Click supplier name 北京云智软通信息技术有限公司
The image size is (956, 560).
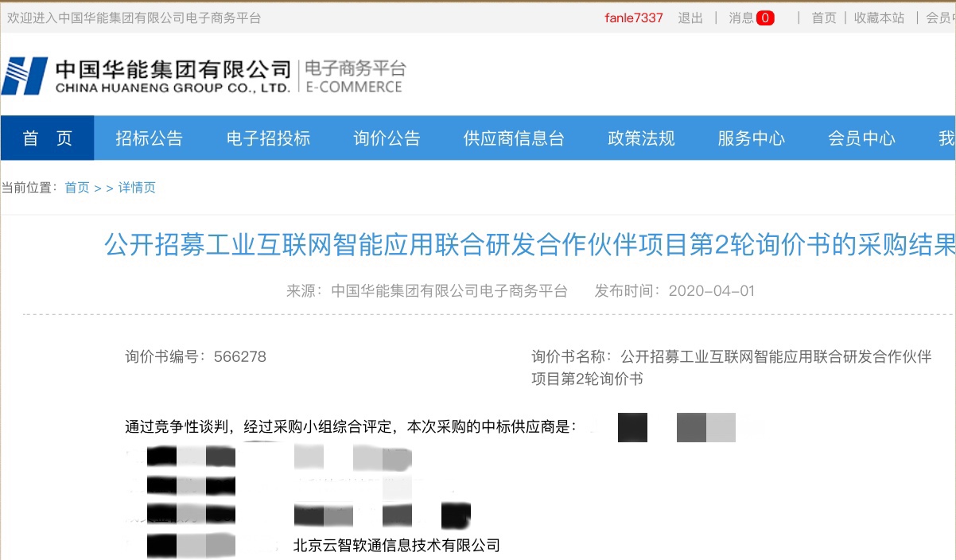(x=397, y=546)
